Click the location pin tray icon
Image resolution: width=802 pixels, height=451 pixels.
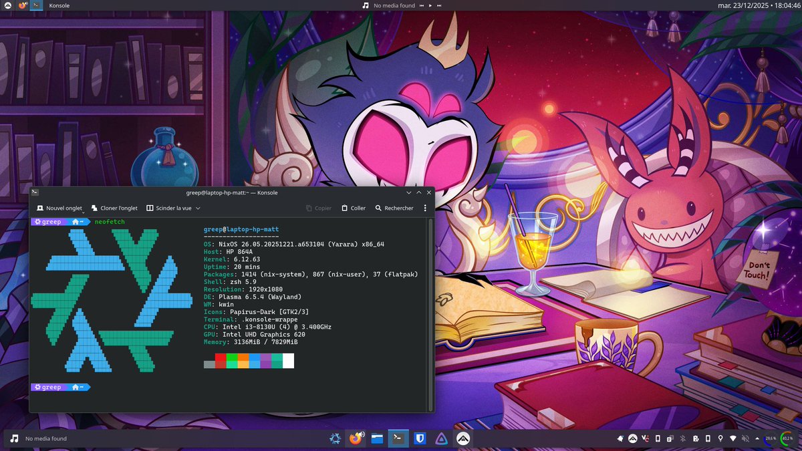[720, 438]
